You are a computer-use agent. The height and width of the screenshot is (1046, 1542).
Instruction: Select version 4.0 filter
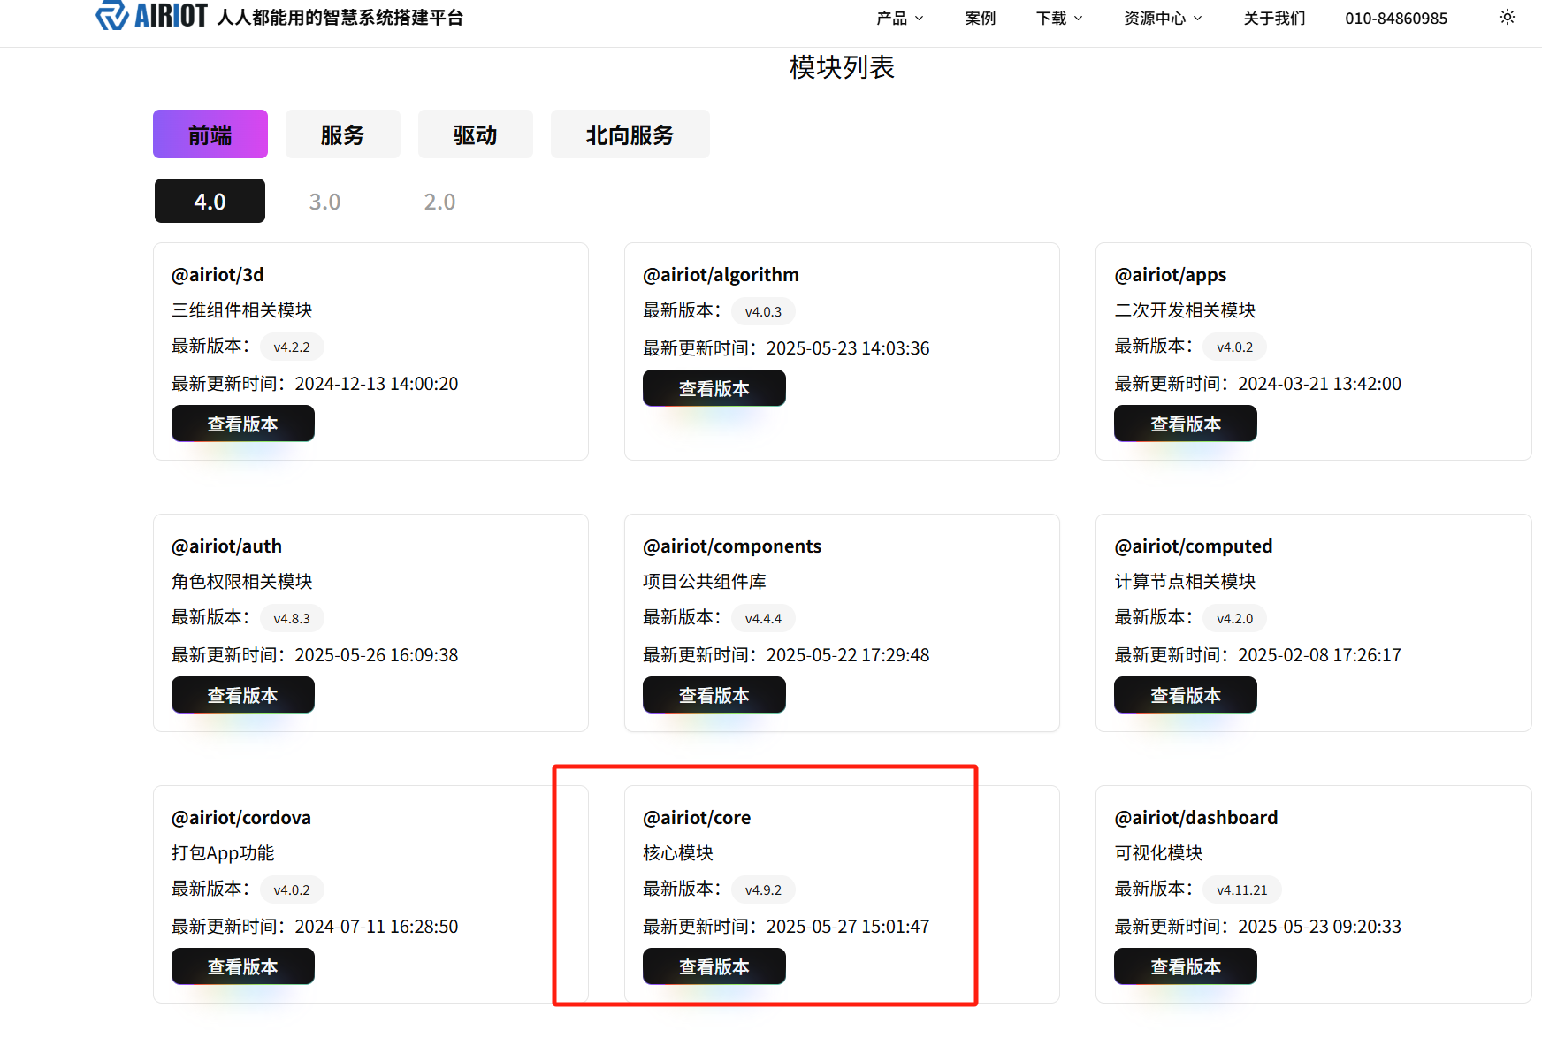pyautogui.click(x=210, y=202)
